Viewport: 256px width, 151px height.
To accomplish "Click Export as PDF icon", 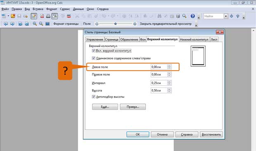I will pyautogui.click(x=42, y=16).
